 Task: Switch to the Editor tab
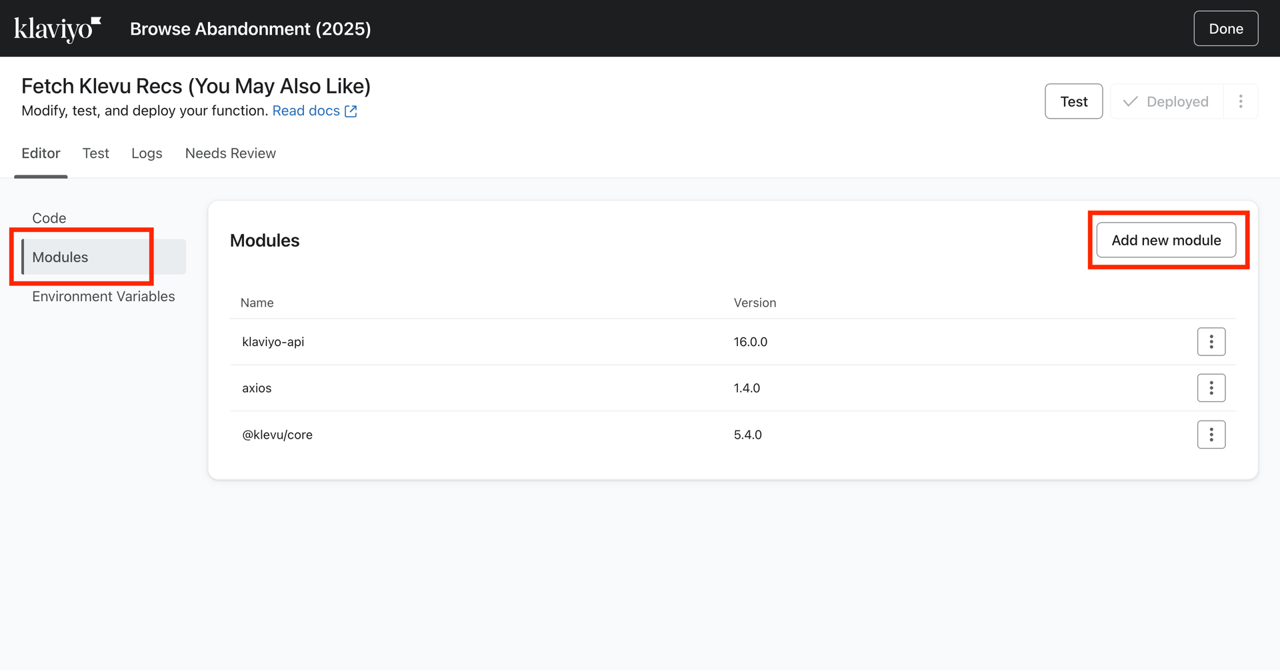click(x=41, y=153)
